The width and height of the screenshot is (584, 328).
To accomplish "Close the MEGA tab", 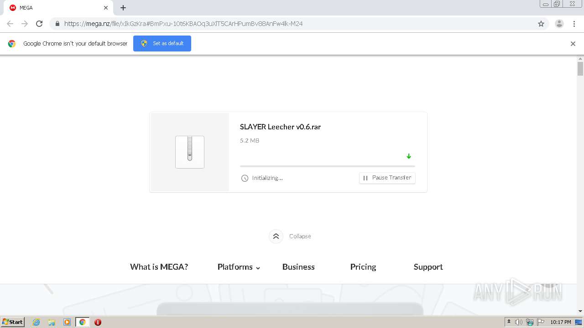I will (106, 8).
